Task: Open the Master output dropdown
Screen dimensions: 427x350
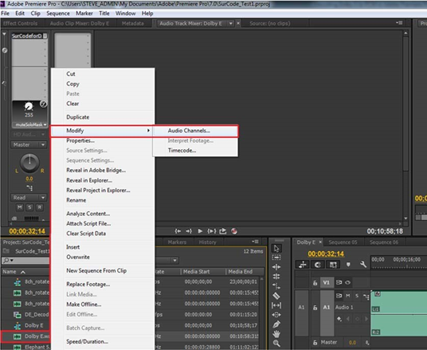Action: coord(29,145)
